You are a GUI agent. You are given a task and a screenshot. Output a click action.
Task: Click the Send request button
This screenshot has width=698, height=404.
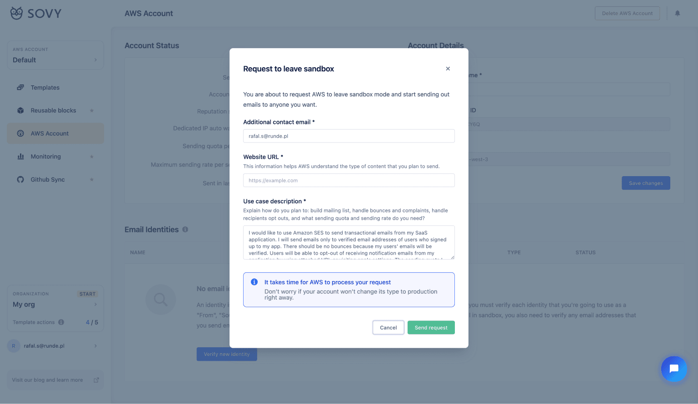[x=431, y=328]
